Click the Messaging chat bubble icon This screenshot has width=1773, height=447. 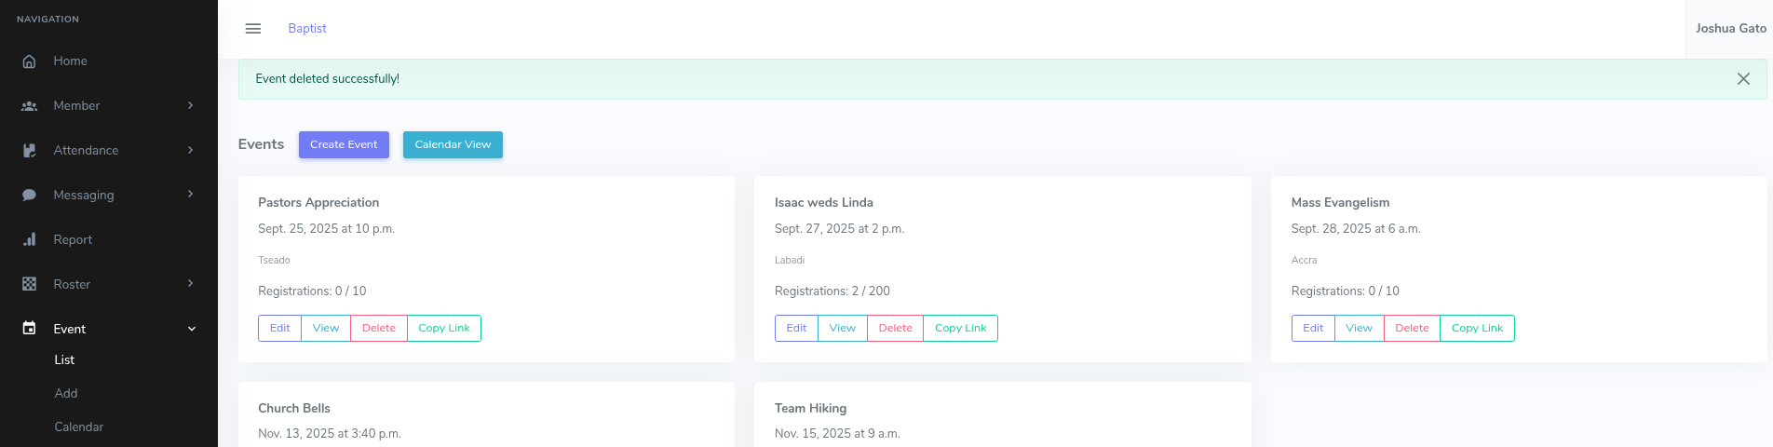click(x=30, y=196)
